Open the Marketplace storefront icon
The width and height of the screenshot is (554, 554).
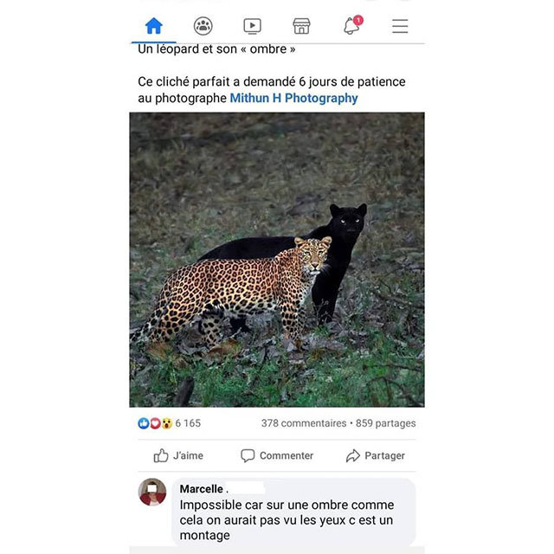301,26
